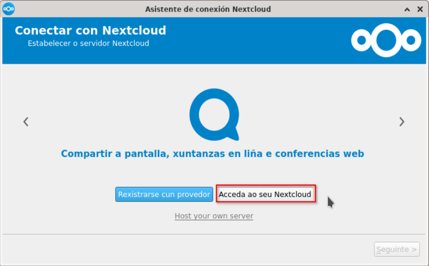Screen dimensions: 429x266
Task: Click the dialog title 'Asistente de conexión Nextcloud'
Action: (209, 9)
